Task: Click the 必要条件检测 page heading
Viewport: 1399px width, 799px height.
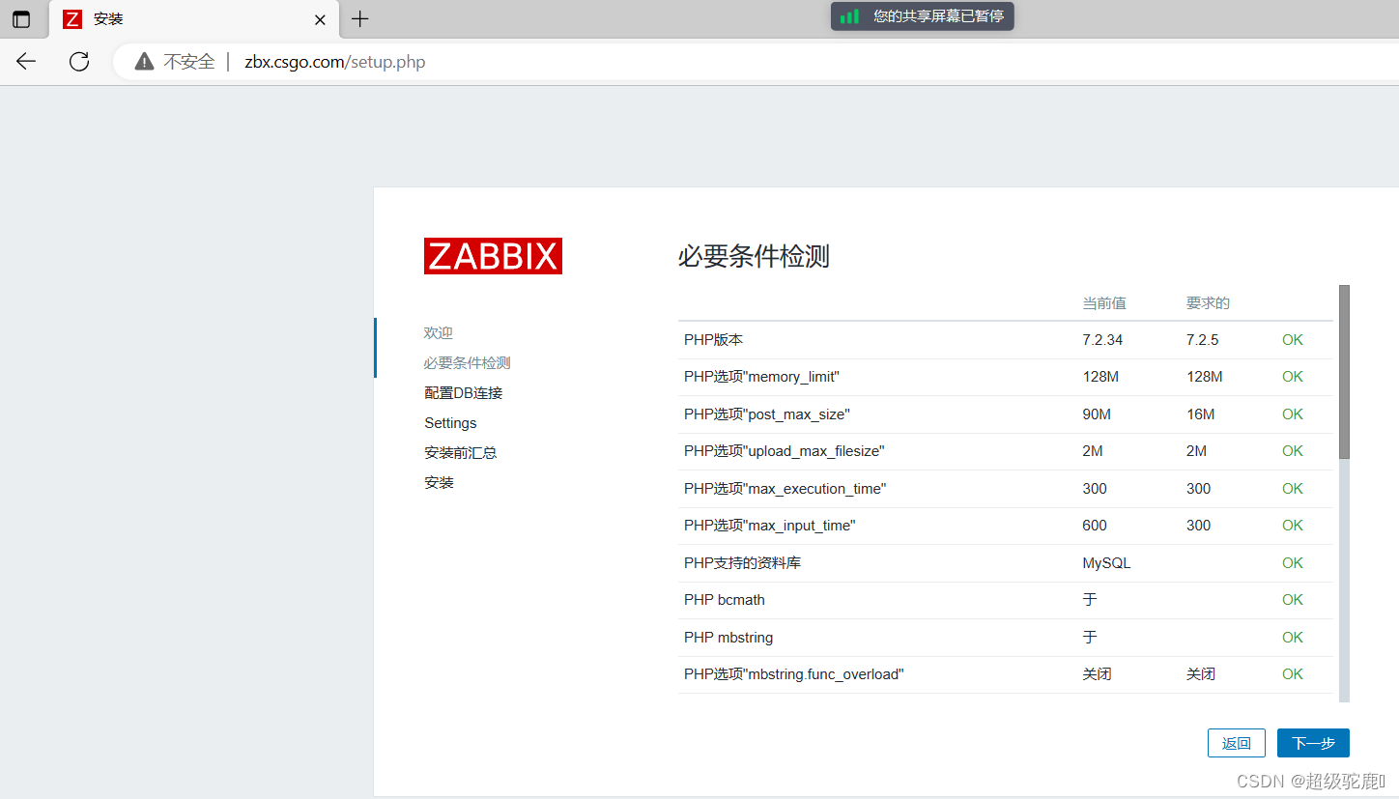Action: 754,256
